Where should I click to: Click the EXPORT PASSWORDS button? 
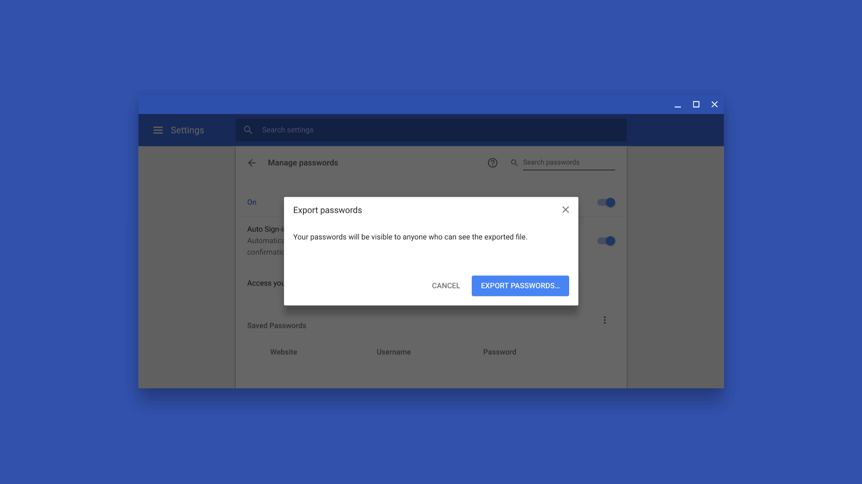coord(520,286)
